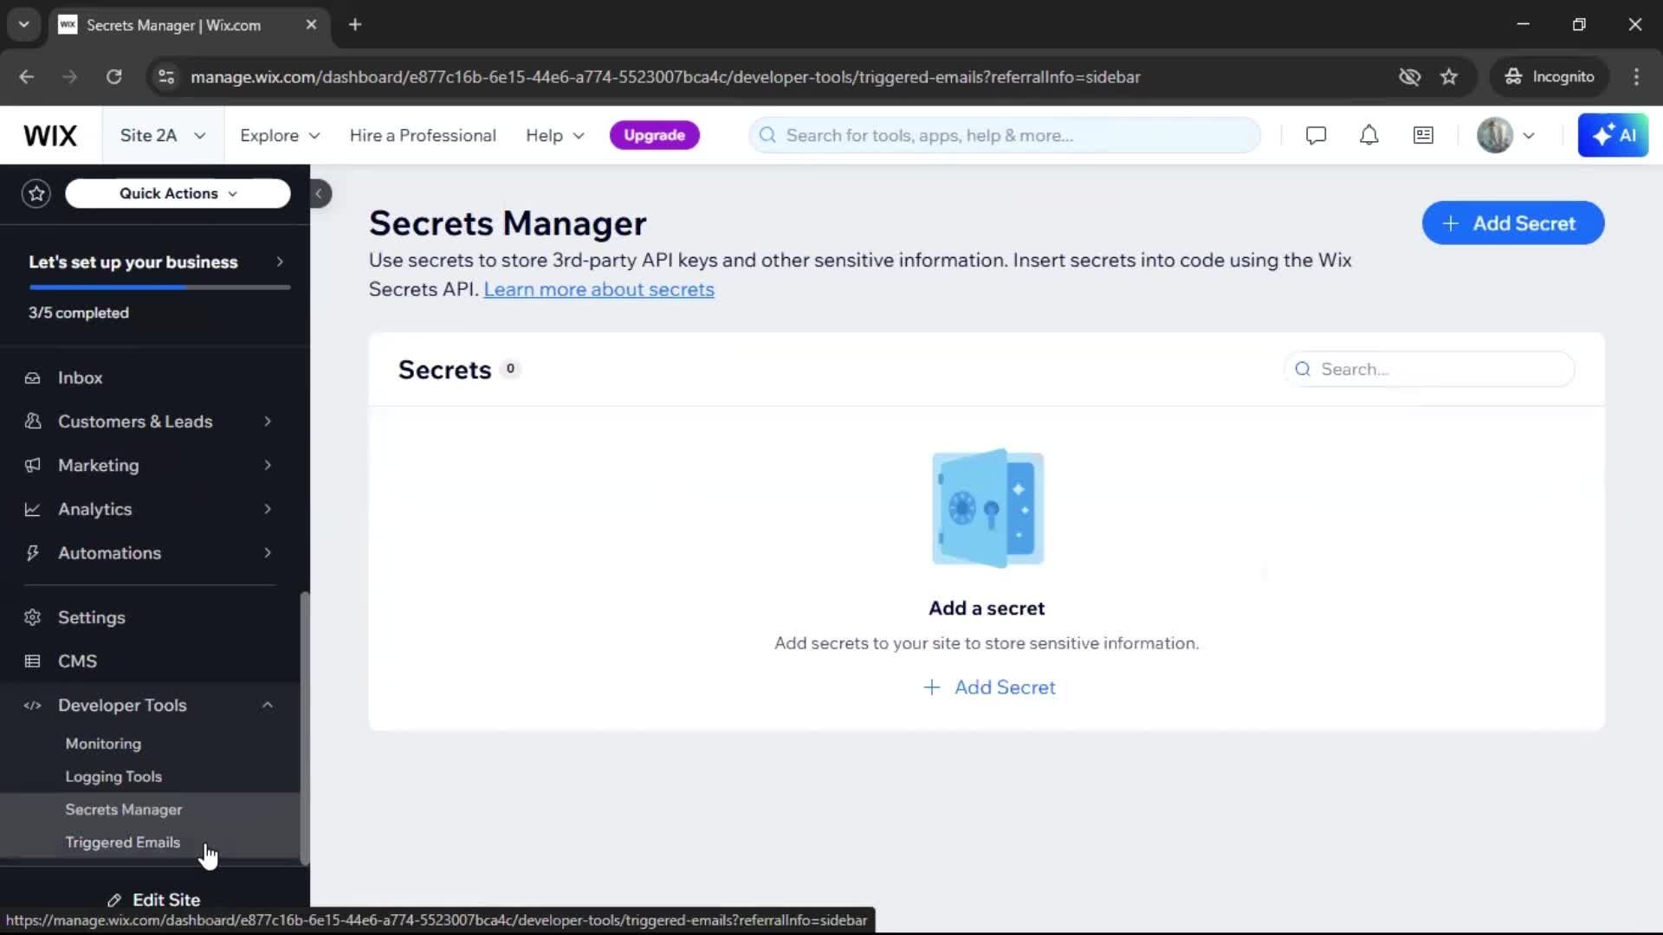Screen dimensions: 1663x935
Task: Click the purple Upgrade button
Action: click(x=655, y=135)
